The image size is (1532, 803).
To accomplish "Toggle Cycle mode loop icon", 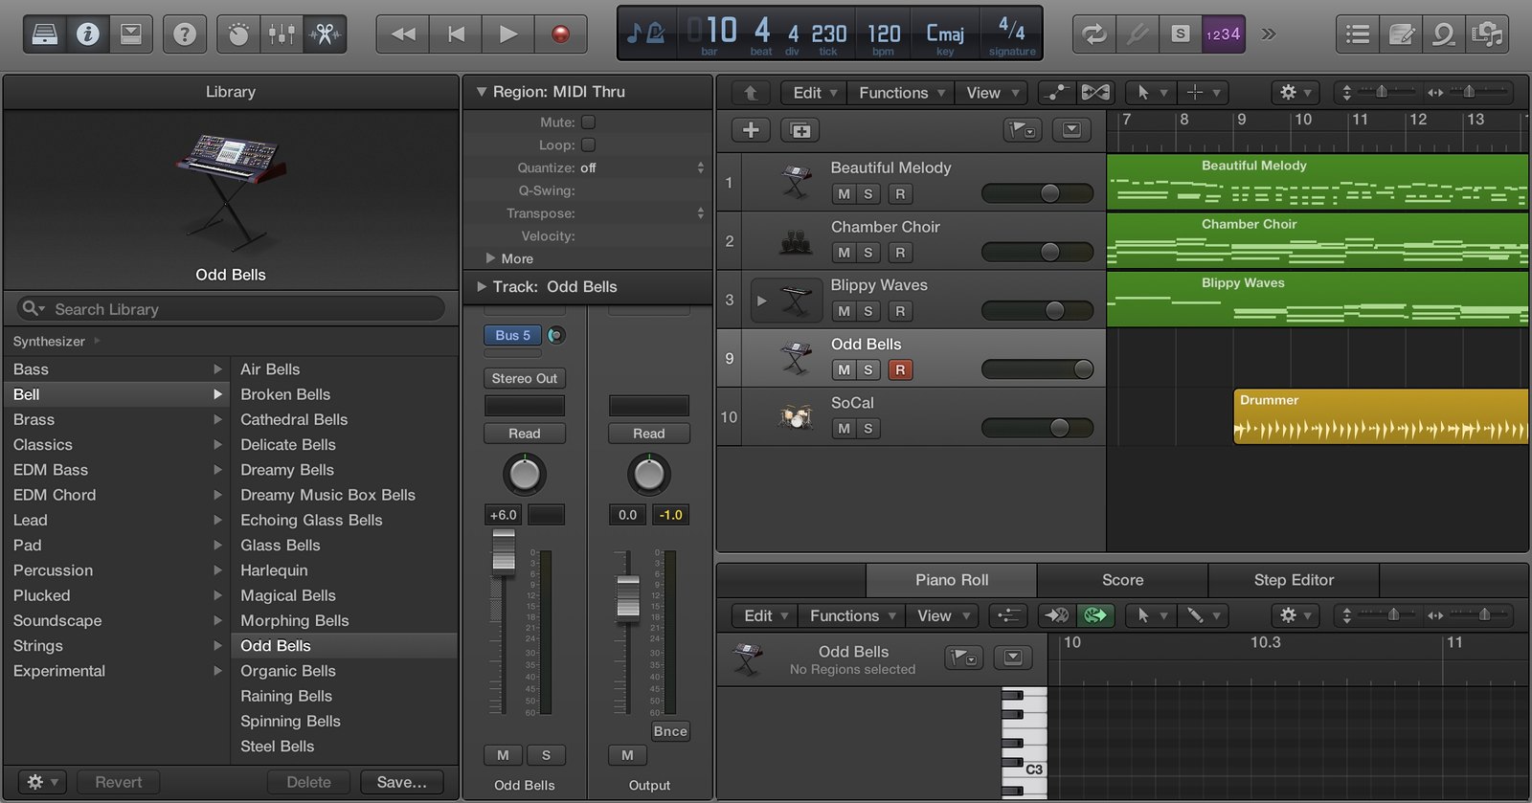I will tap(1093, 34).
